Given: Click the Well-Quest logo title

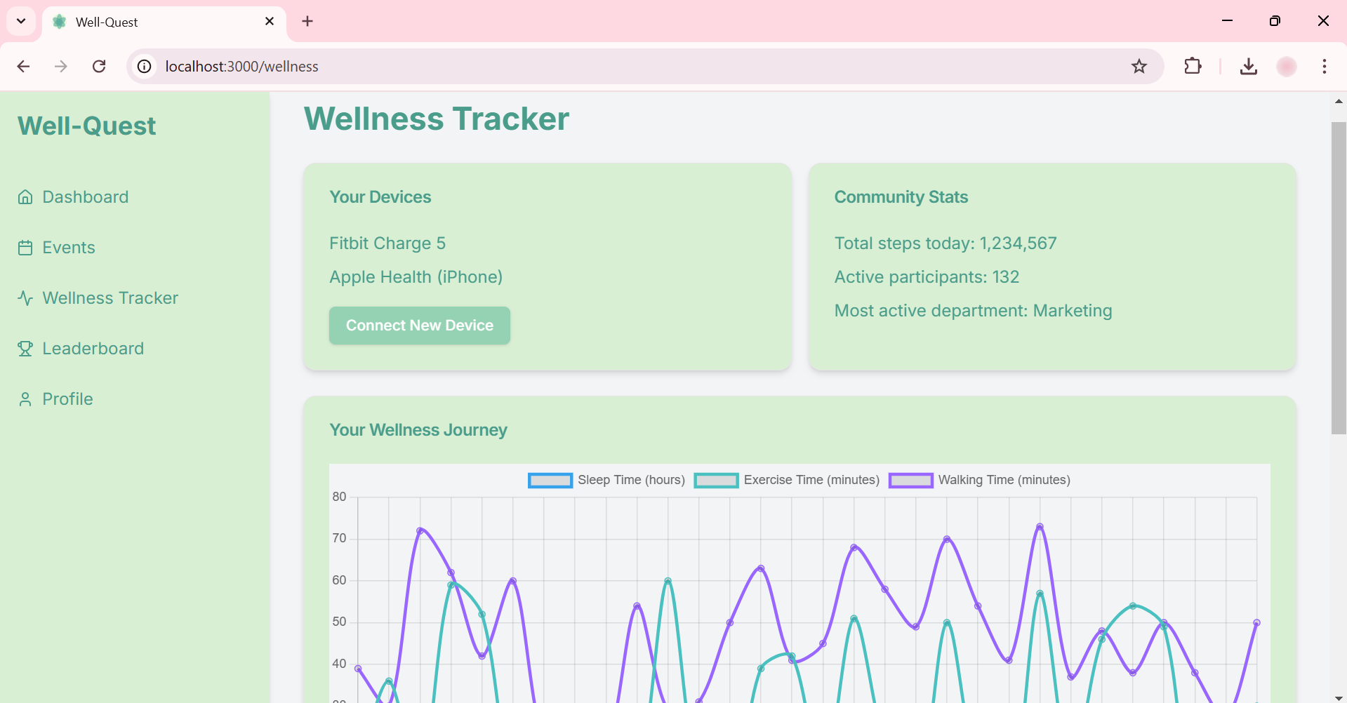Looking at the screenshot, I should tap(87, 126).
